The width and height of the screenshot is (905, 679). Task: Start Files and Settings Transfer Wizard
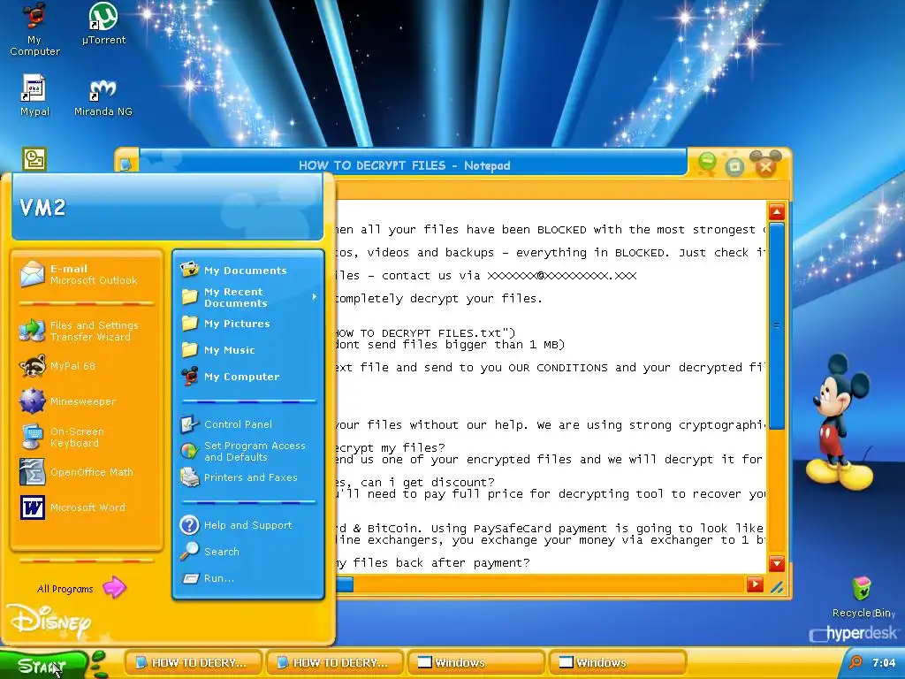pos(86,331)
